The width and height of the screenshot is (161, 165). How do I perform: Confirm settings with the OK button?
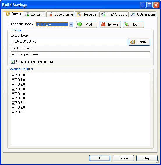click(x=100, y=158)
